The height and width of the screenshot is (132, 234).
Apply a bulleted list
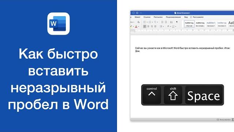[145, 22]
